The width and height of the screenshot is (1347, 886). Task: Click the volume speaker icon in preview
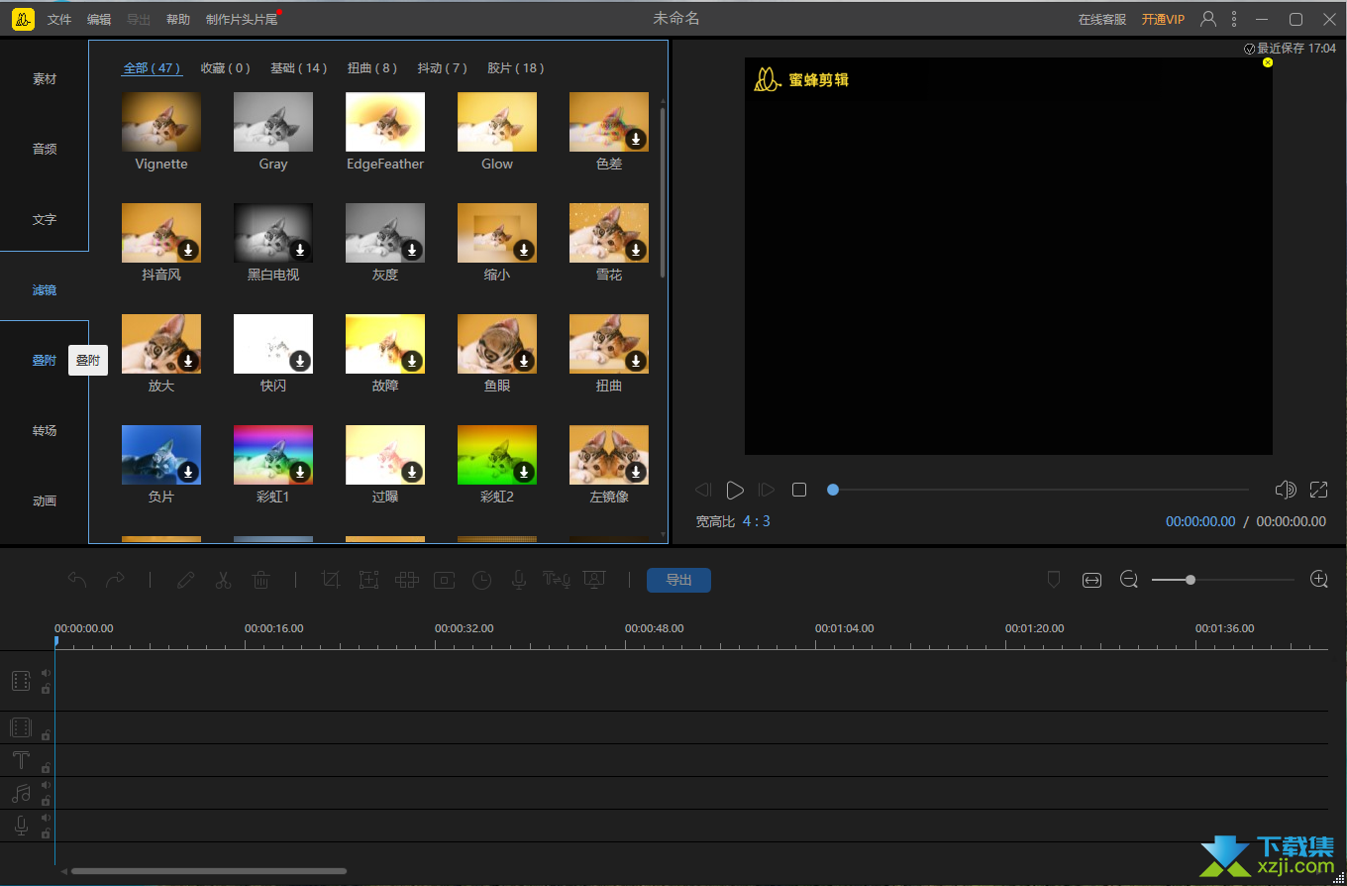point(1286,490)
